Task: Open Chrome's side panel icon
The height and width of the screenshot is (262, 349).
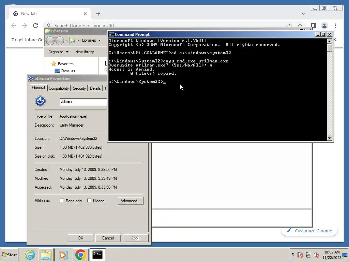Action: 314,26
